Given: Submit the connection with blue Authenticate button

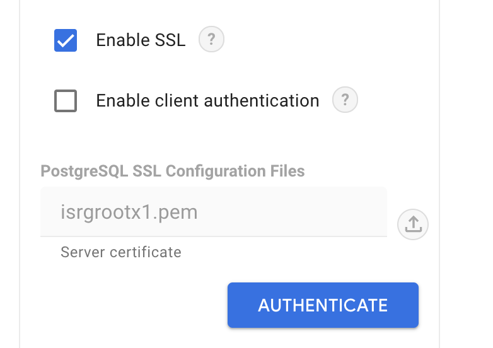Looking at the screenshot, I should coord(323,305).
